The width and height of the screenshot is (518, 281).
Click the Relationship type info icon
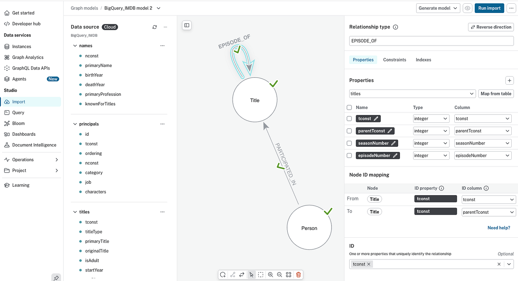[x=396, y=27]
